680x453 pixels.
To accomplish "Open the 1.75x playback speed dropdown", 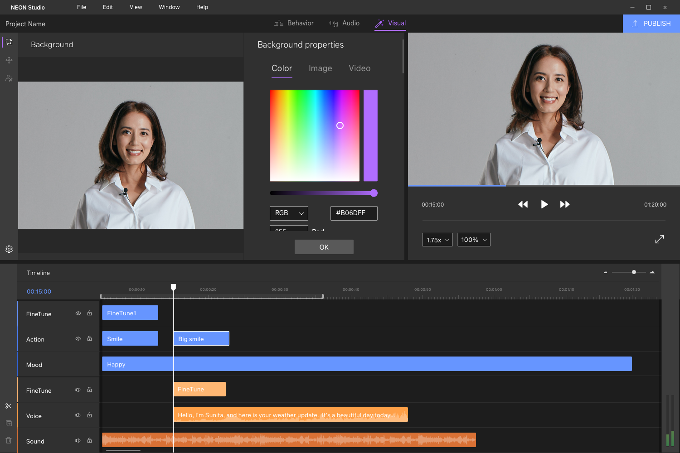I will tap(437, 240).
